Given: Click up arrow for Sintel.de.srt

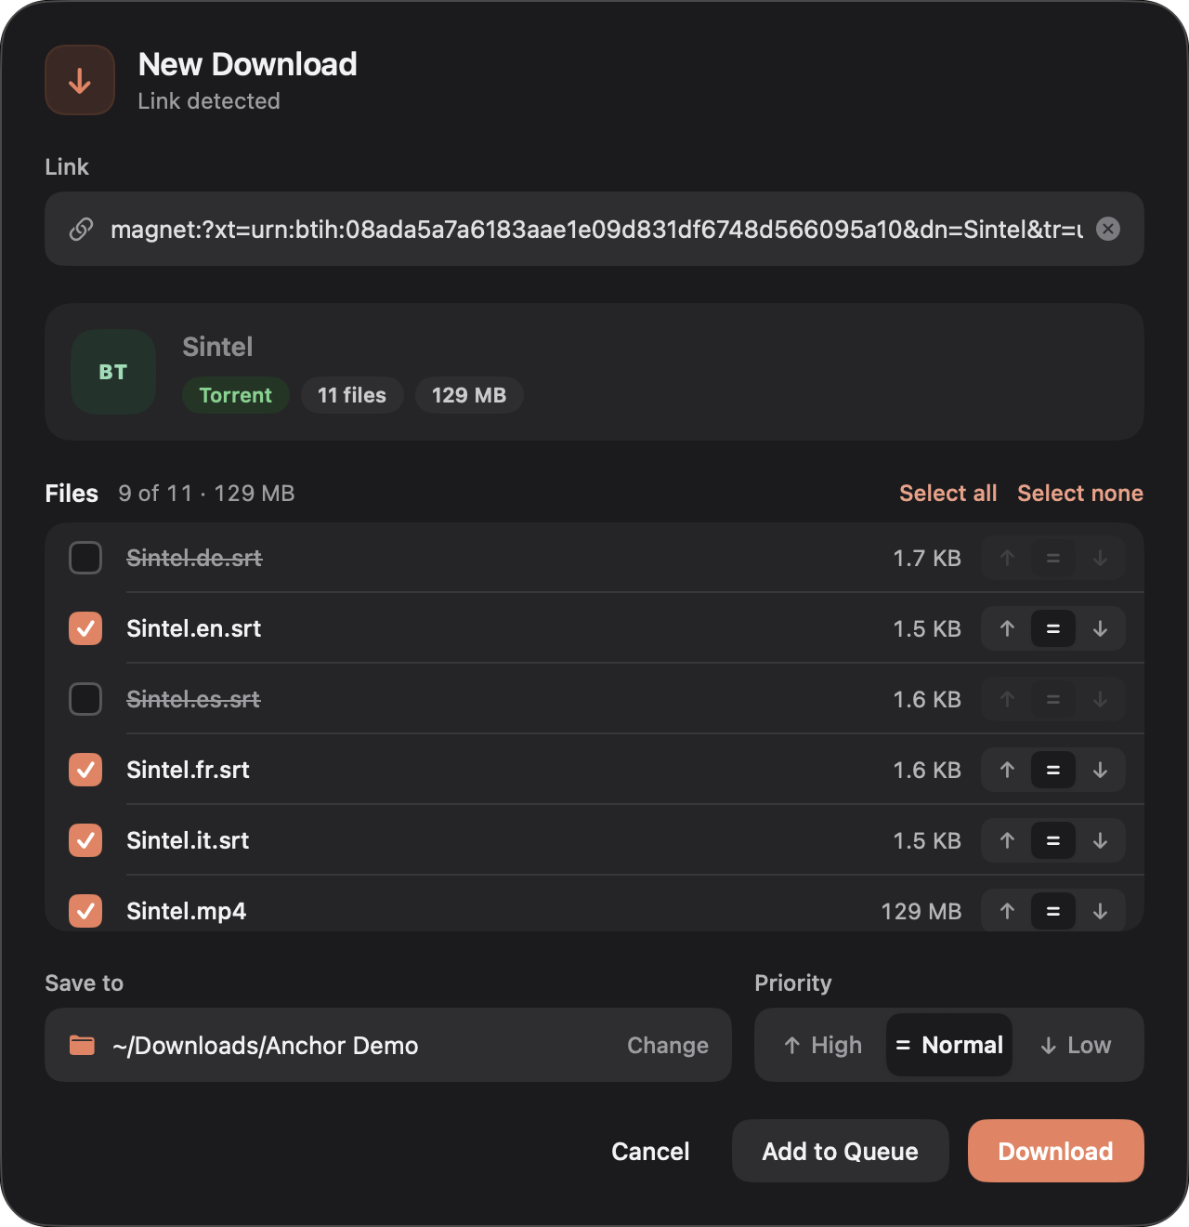Looking at the screenshot, I should pos(1007,558).
